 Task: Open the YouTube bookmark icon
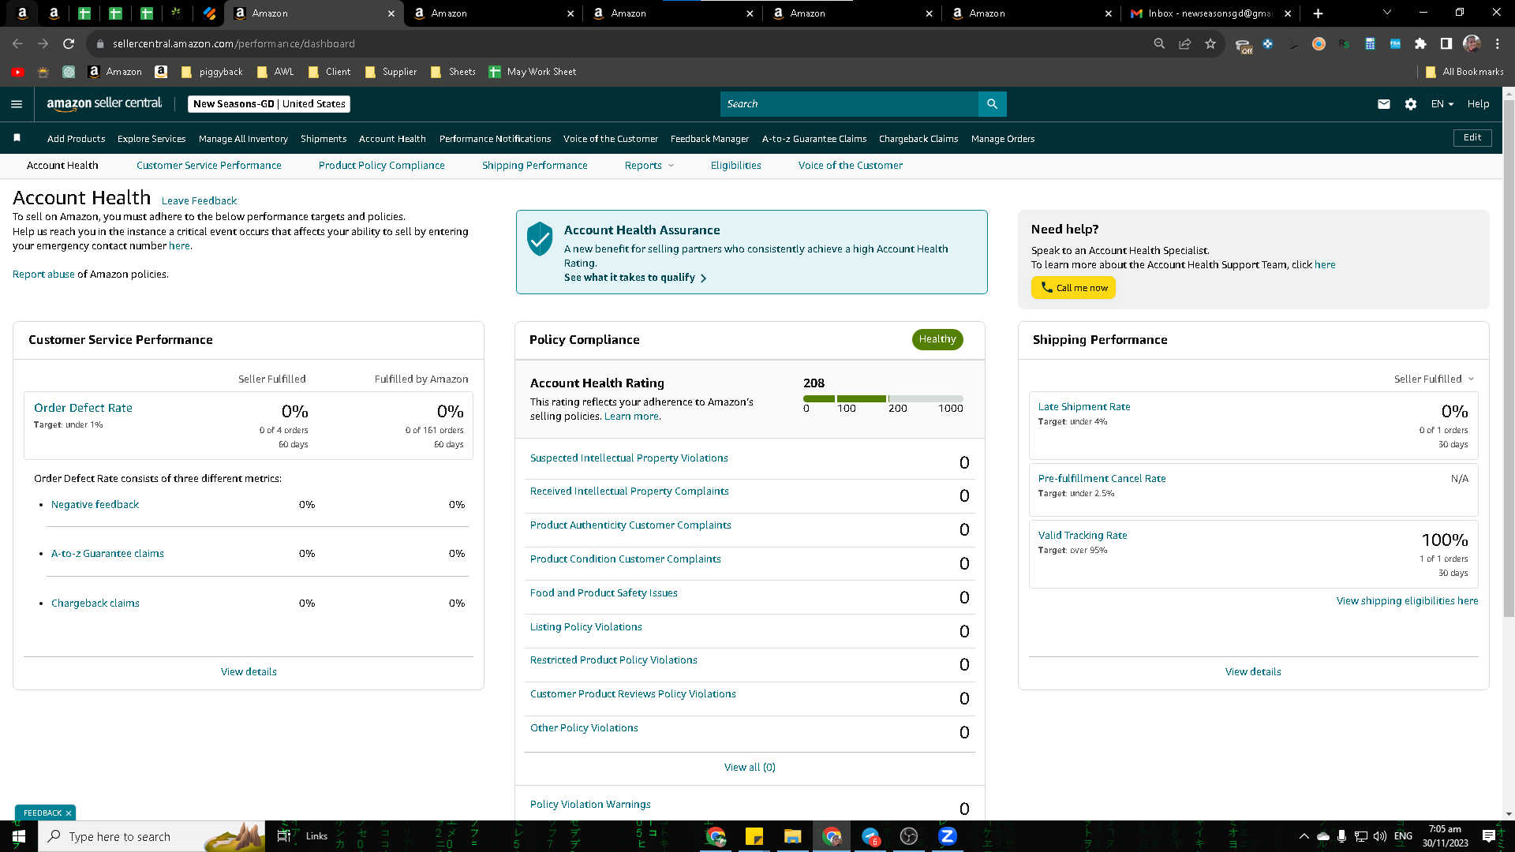[x=17, y=72]
